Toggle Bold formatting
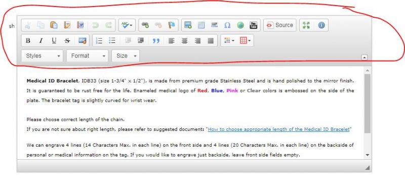405x183 pixels. pos(28,41)
